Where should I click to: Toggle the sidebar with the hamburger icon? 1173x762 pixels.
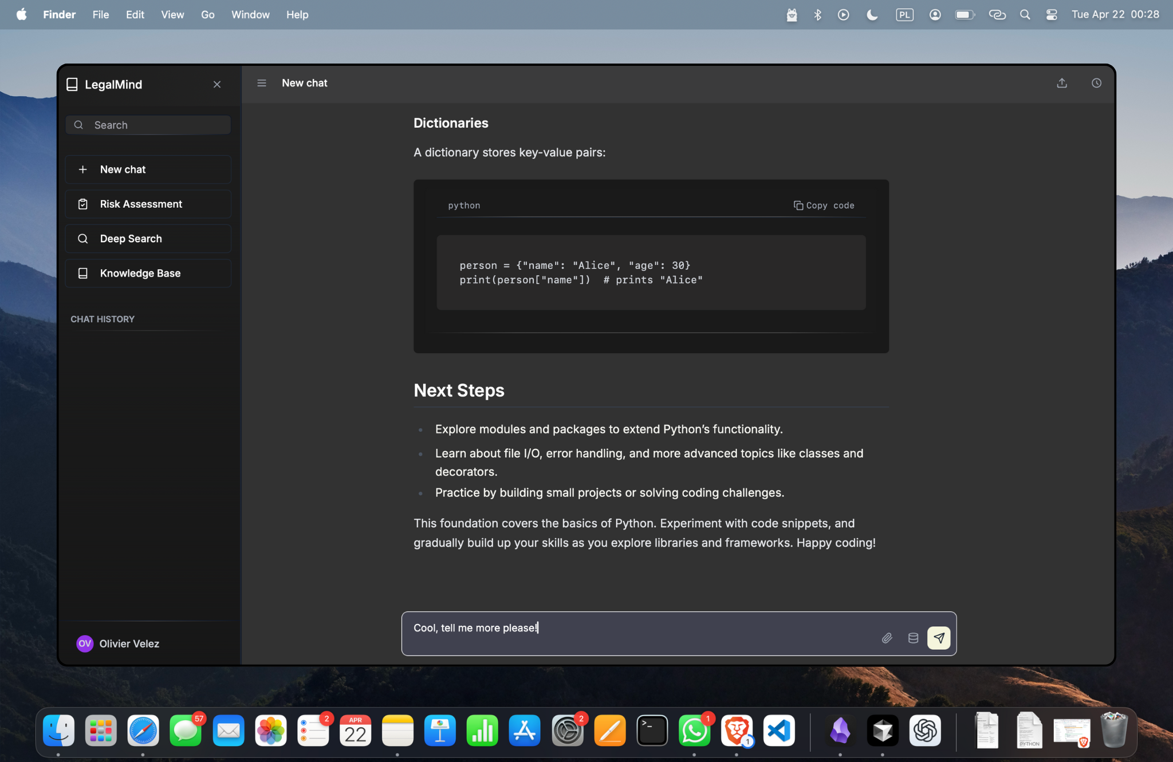click(261, 83)
